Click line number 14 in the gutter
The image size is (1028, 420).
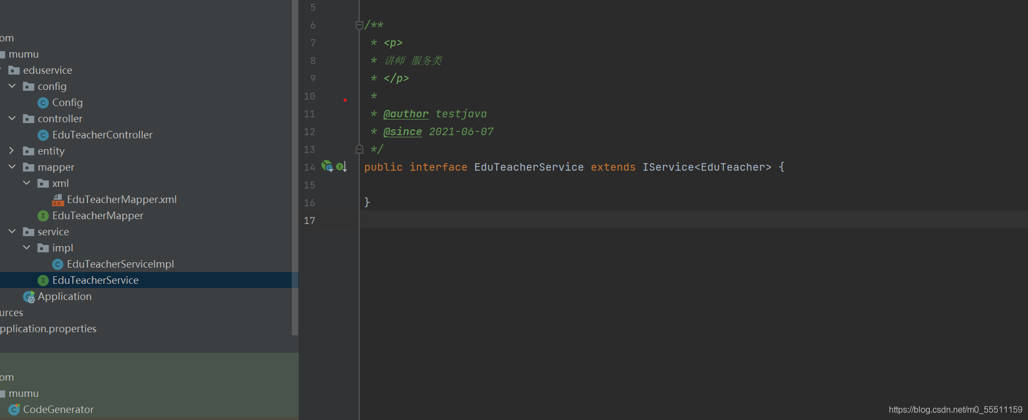click(x=310, y=167)
